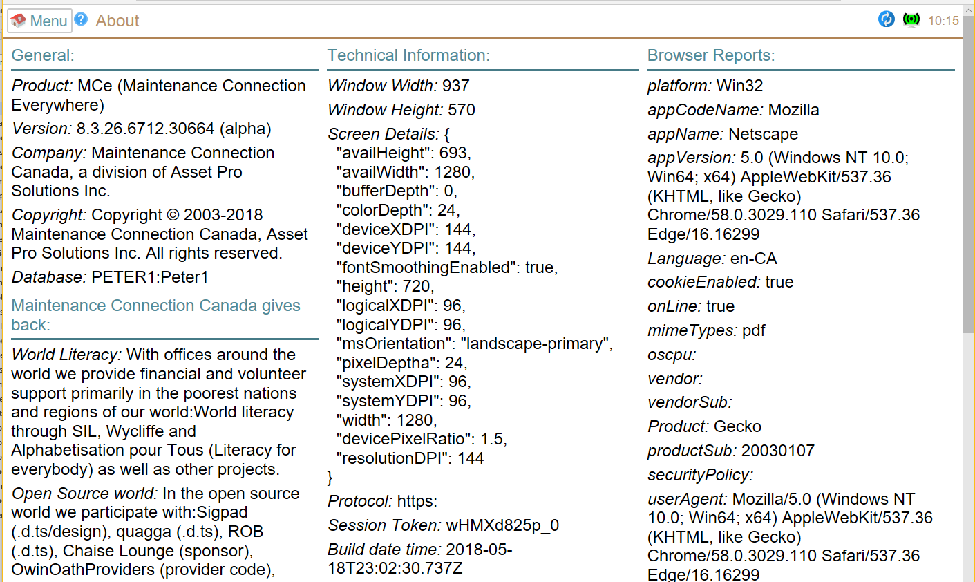Click the blue help question mark icon
Screen dimensions: 975x582
click(81, 19)
